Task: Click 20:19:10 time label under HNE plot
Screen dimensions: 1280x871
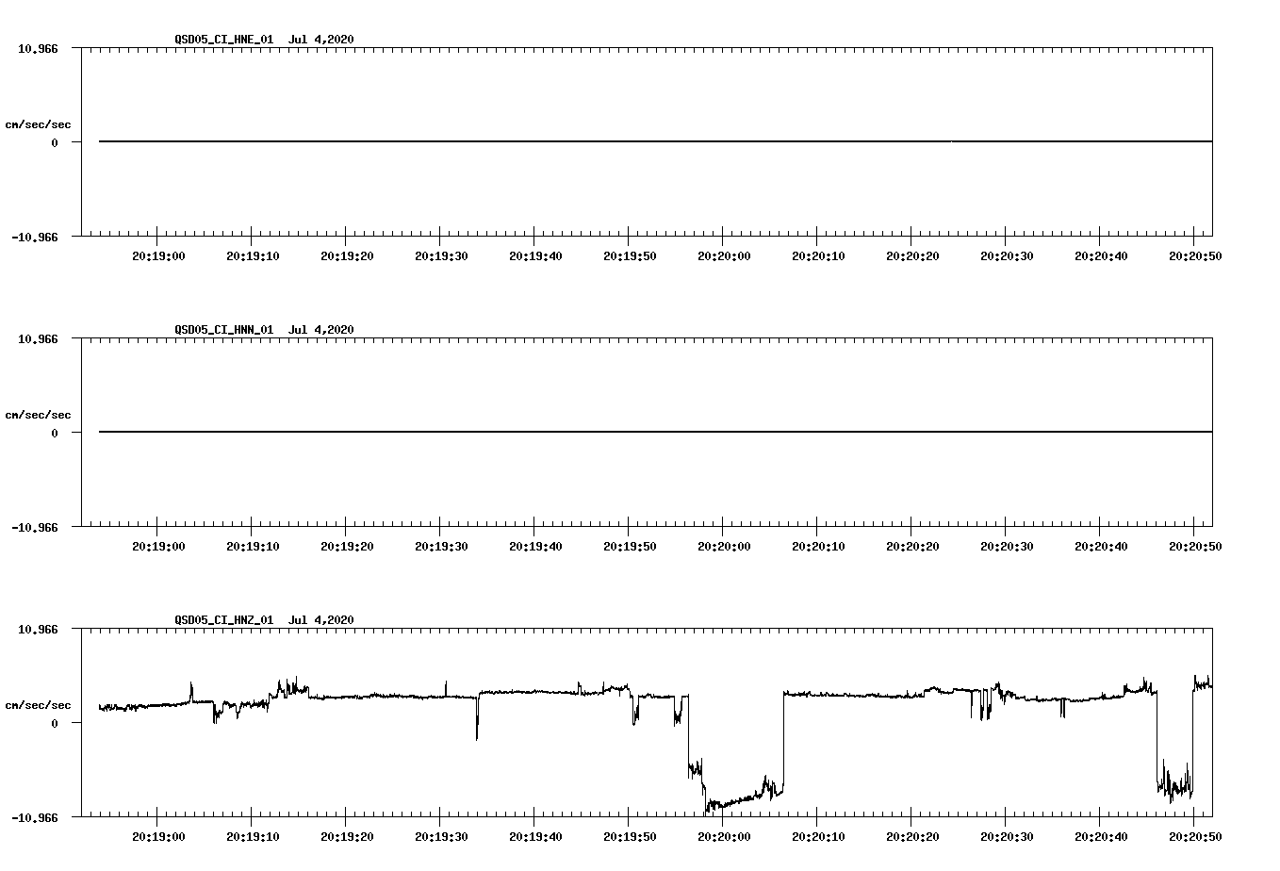Action: pyautogui.click(x=252, y=255)
